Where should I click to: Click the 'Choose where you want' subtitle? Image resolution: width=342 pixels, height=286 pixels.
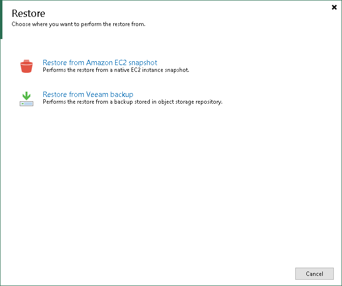point(79,24)
